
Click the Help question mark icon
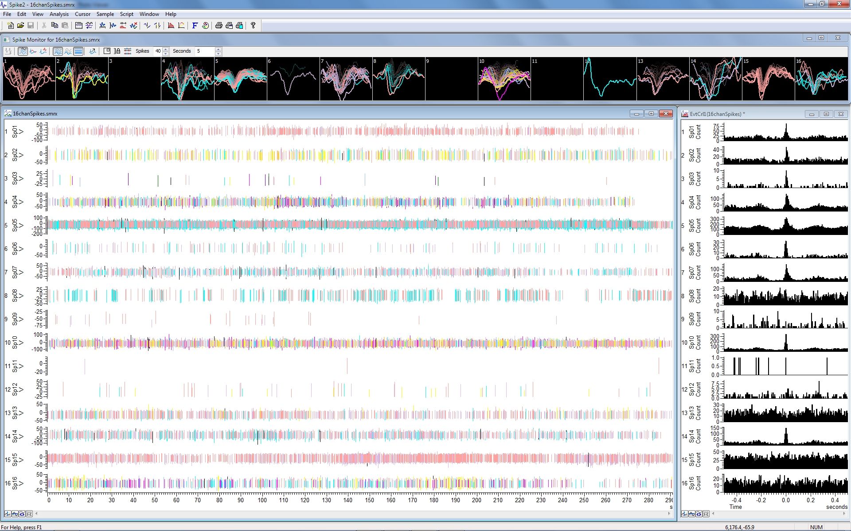pos(253,26)
